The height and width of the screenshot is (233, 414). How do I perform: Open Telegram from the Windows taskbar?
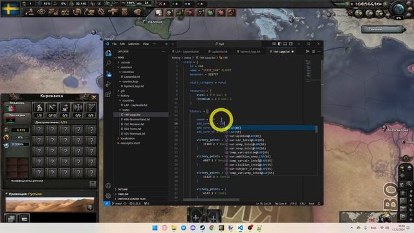click(183, 228)
